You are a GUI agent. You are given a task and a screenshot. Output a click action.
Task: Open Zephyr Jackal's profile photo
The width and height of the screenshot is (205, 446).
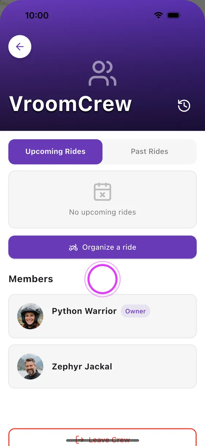[30, 366]
